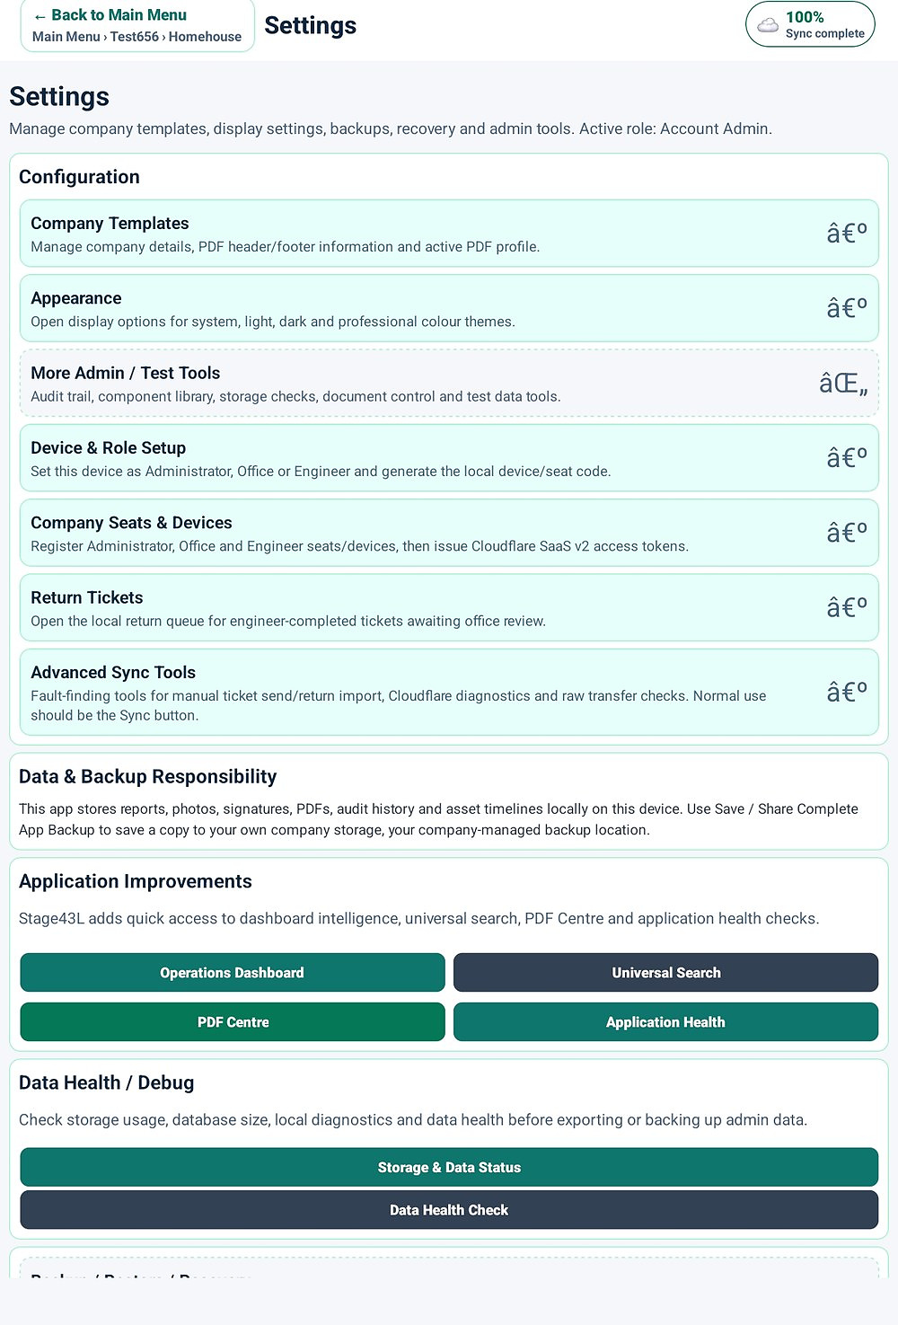Open Device & Role Setup arrow glyph
The image size is (898, 1325).
(x=847, y=458)
